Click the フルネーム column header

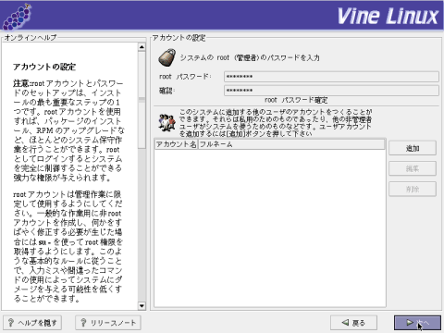coord(291,144)
